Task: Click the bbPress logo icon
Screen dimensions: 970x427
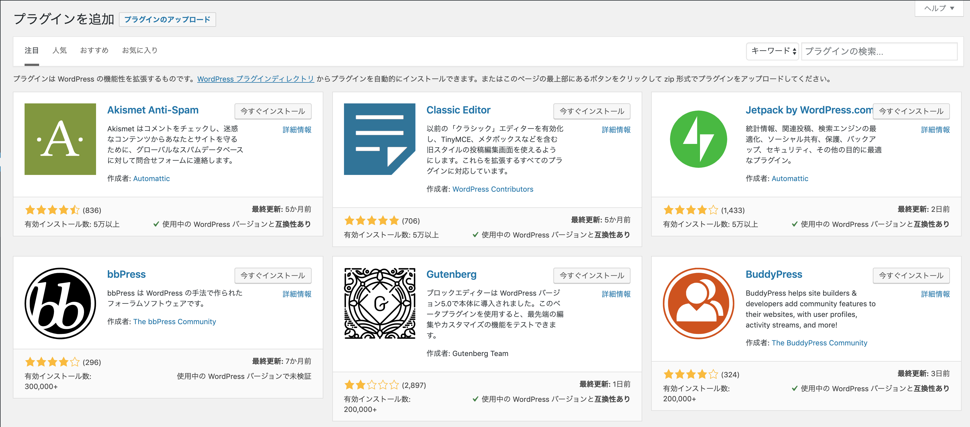Action: pyautogui.click(x=60, y=303)
